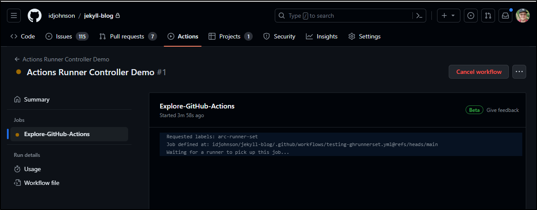Open notifications inbox icon
This screenshot has width=537, height=210.
tap(505, 16)
